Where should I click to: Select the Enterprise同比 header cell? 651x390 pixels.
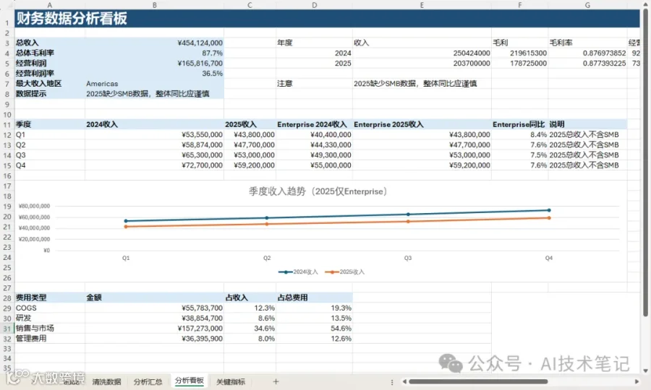coord(520,124)
